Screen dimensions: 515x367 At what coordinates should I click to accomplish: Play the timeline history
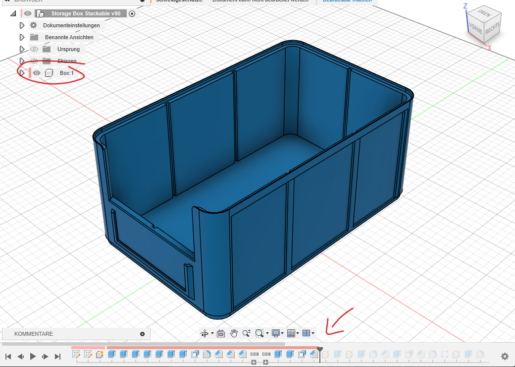click(33, 357)
